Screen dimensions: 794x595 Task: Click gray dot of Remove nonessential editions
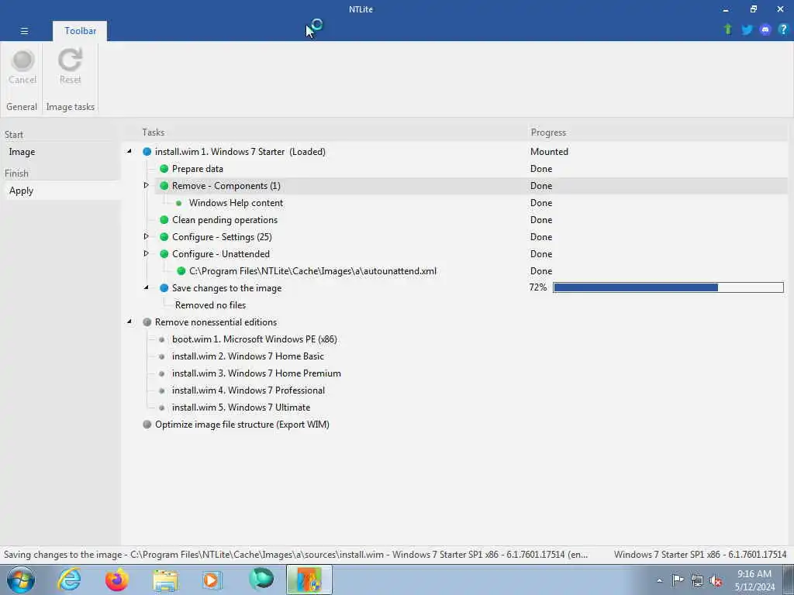point(147,322)
